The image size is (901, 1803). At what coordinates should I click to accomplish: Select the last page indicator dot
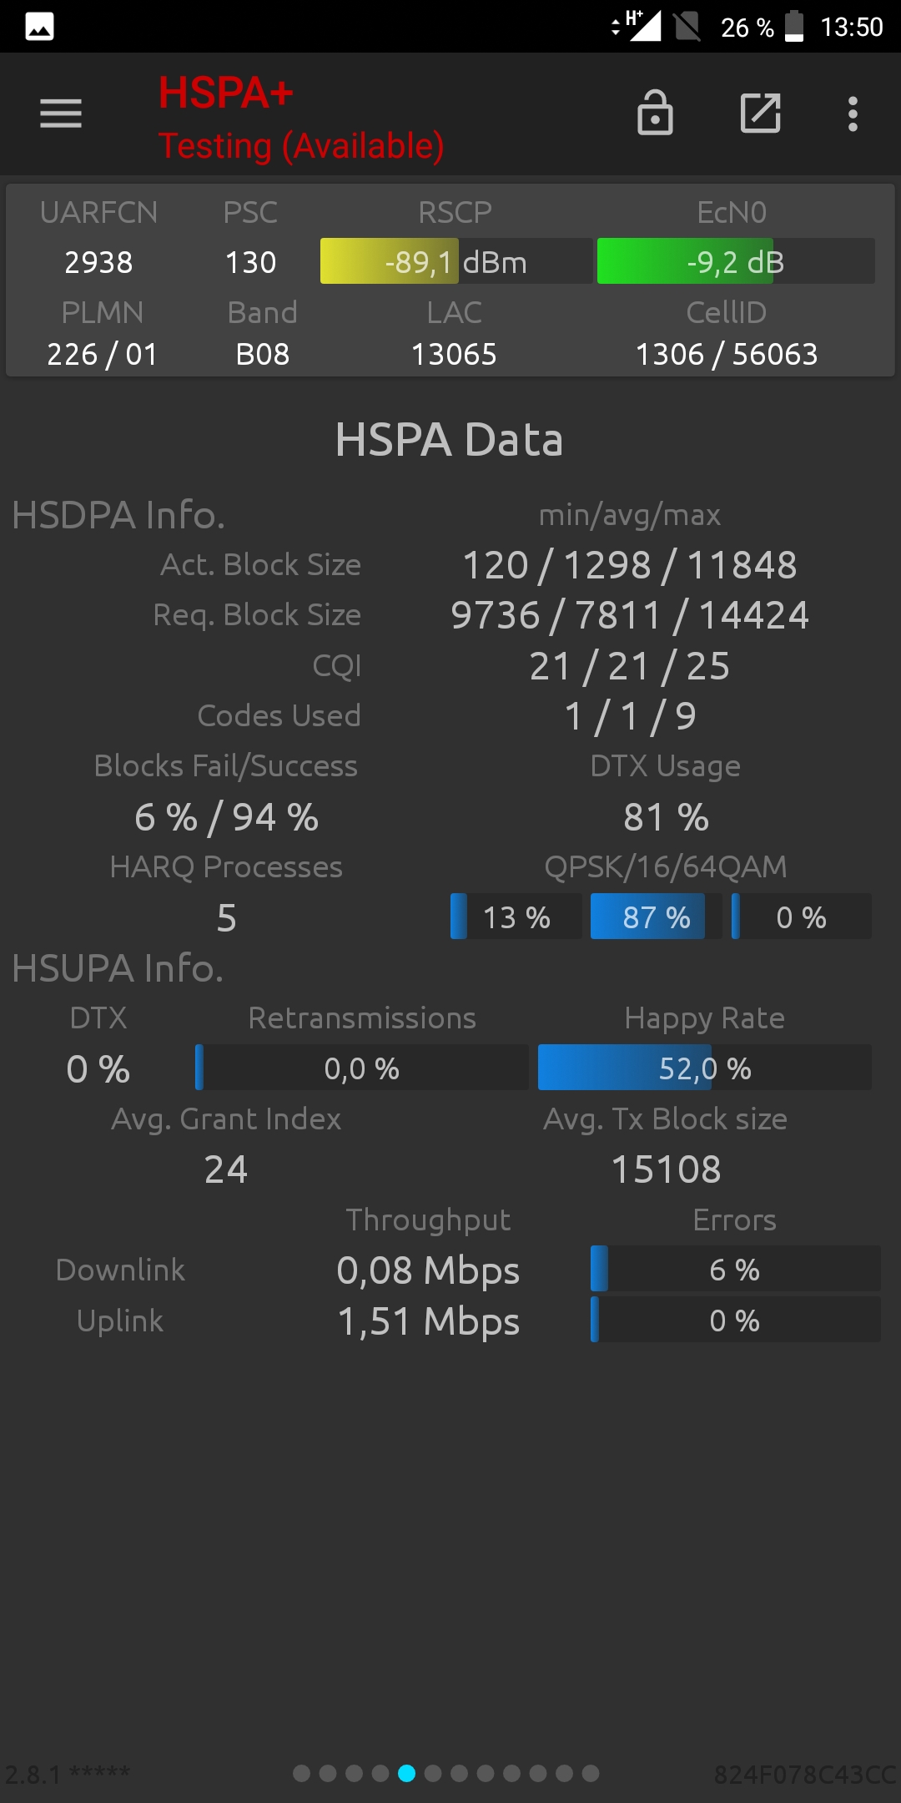(591, 1773)
